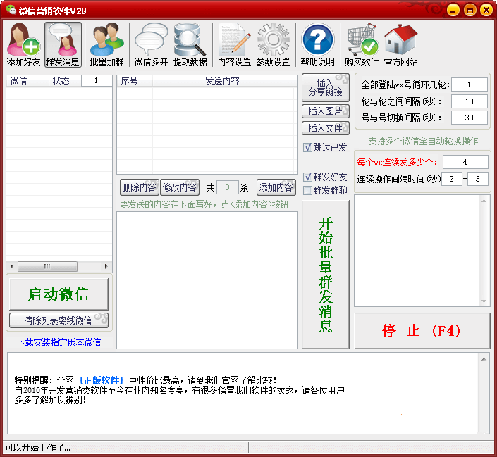Image resolution: width=497 pixels, height=457 pixels.
Task: Close the 微信营销软件 window
Action: point(486,10)
